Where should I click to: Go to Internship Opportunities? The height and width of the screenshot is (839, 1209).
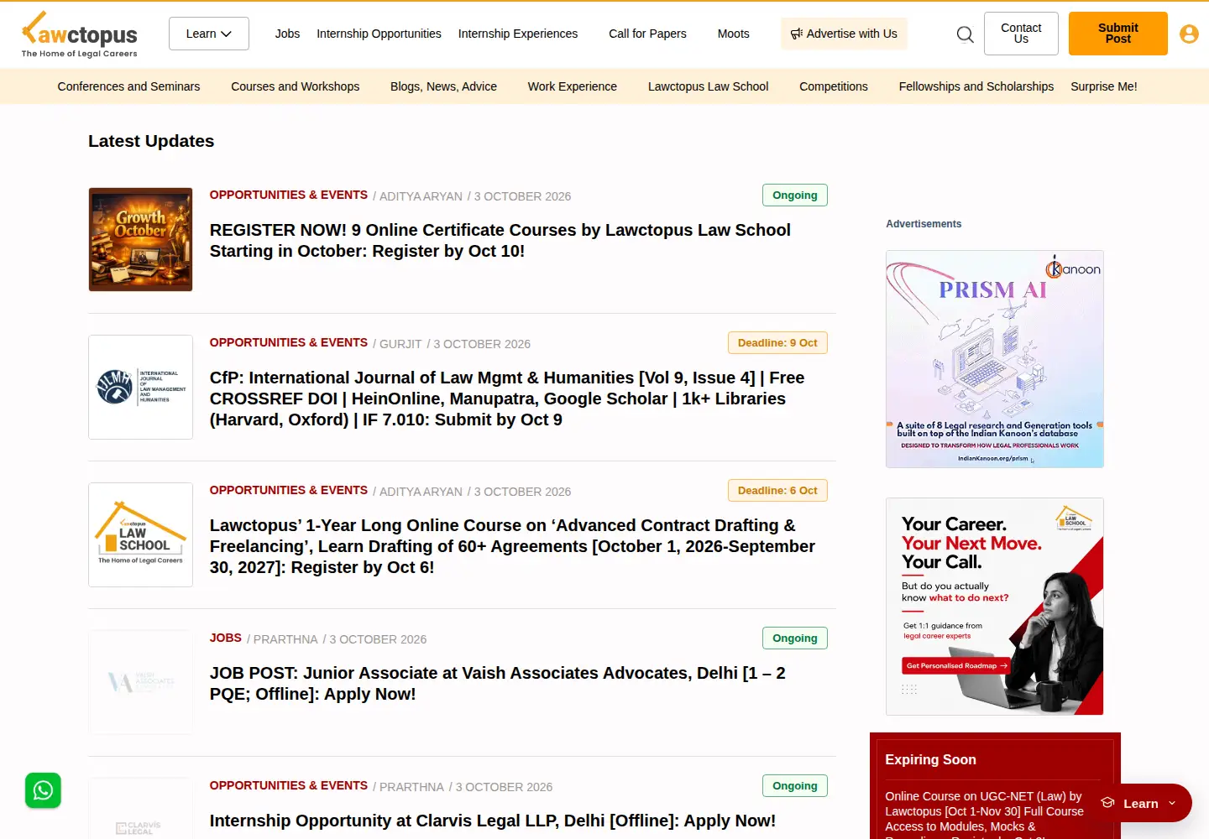pos(379,34)
